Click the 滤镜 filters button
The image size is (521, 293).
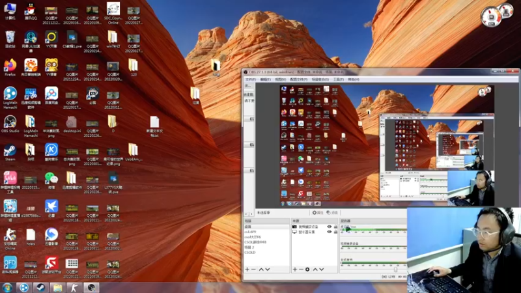click(x=332, y=213)
